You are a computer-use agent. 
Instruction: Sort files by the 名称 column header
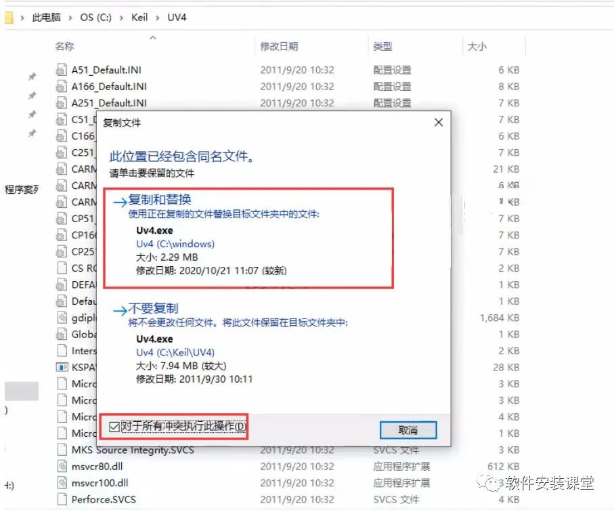(x=64, y=47)
